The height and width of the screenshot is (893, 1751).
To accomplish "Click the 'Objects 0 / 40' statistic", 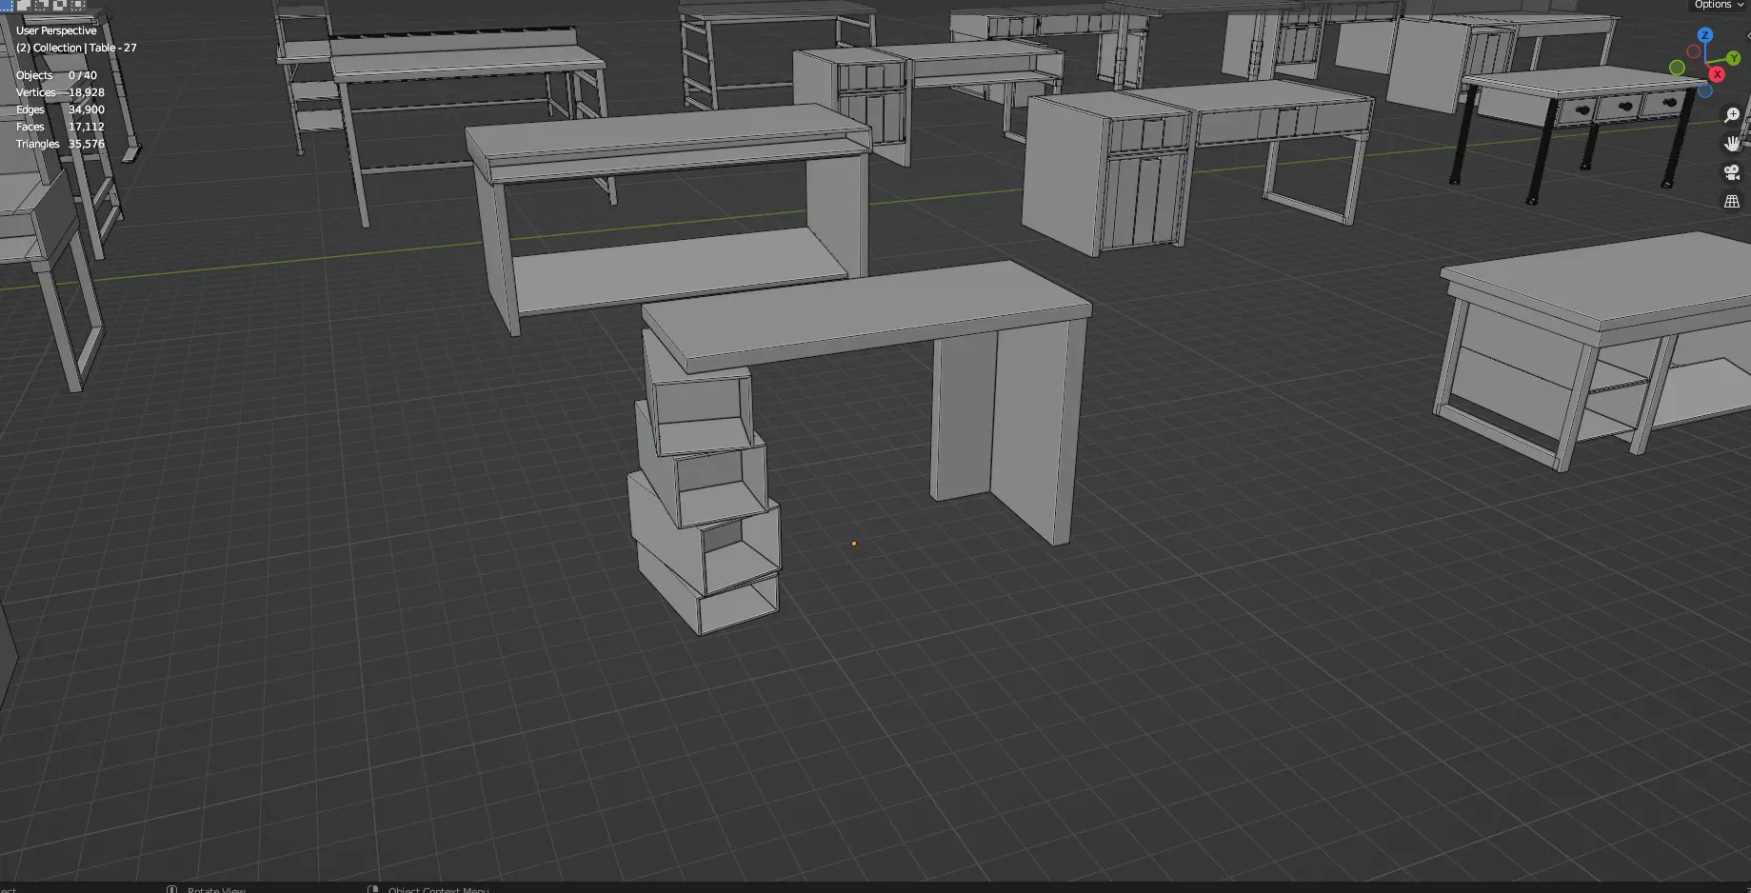I will (x=56, y=75).
